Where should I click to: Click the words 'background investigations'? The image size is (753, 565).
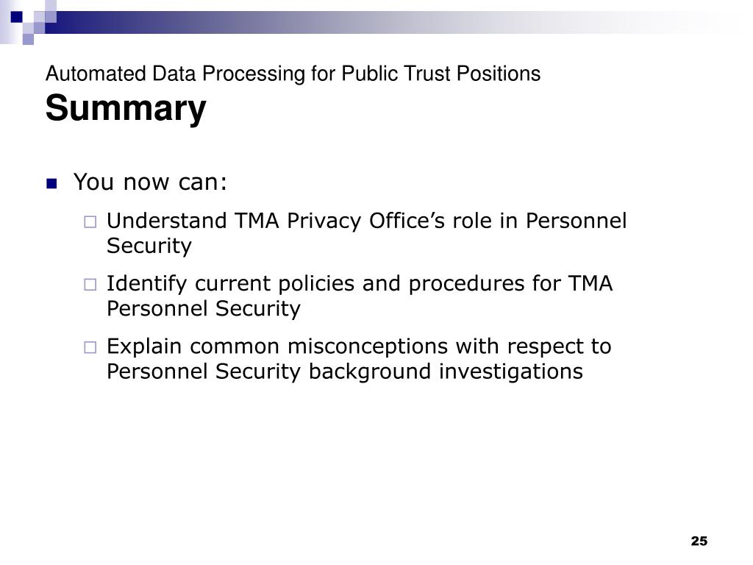click(x=446, y=372)
